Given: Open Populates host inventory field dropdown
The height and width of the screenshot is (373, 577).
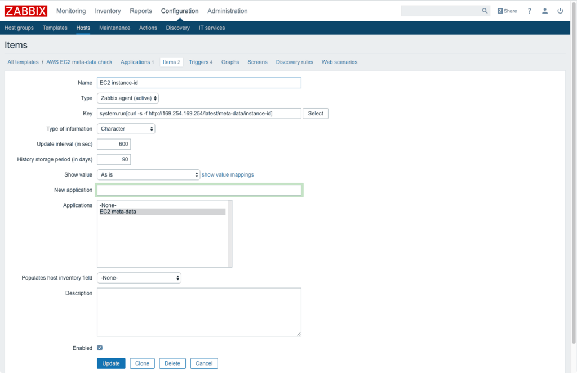Looking at the screenshot, I should [139, 278].
